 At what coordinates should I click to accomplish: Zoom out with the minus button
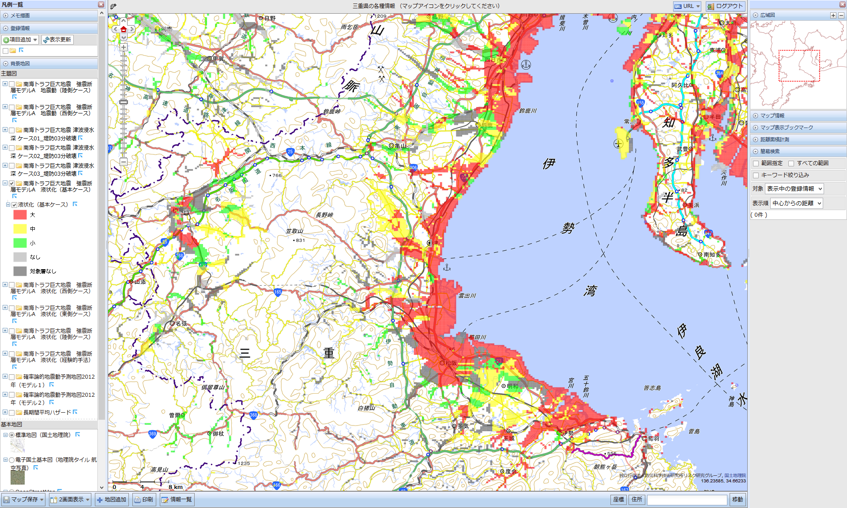tap(124, 162)
